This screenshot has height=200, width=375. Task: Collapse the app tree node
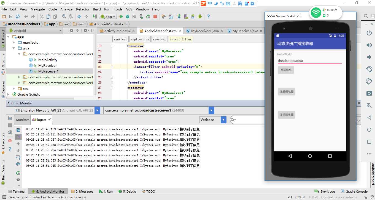pyautogui.click(x=8, y=37)
